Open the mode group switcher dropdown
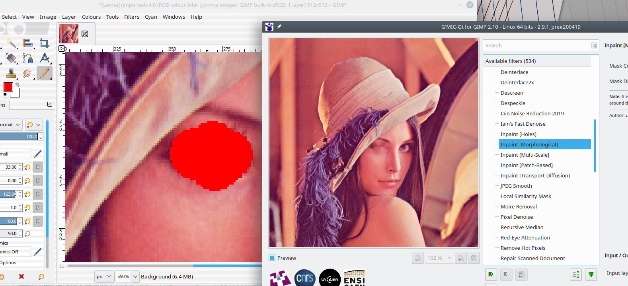The height and width of the screenshot is (286, 628). tap(34, 125)
